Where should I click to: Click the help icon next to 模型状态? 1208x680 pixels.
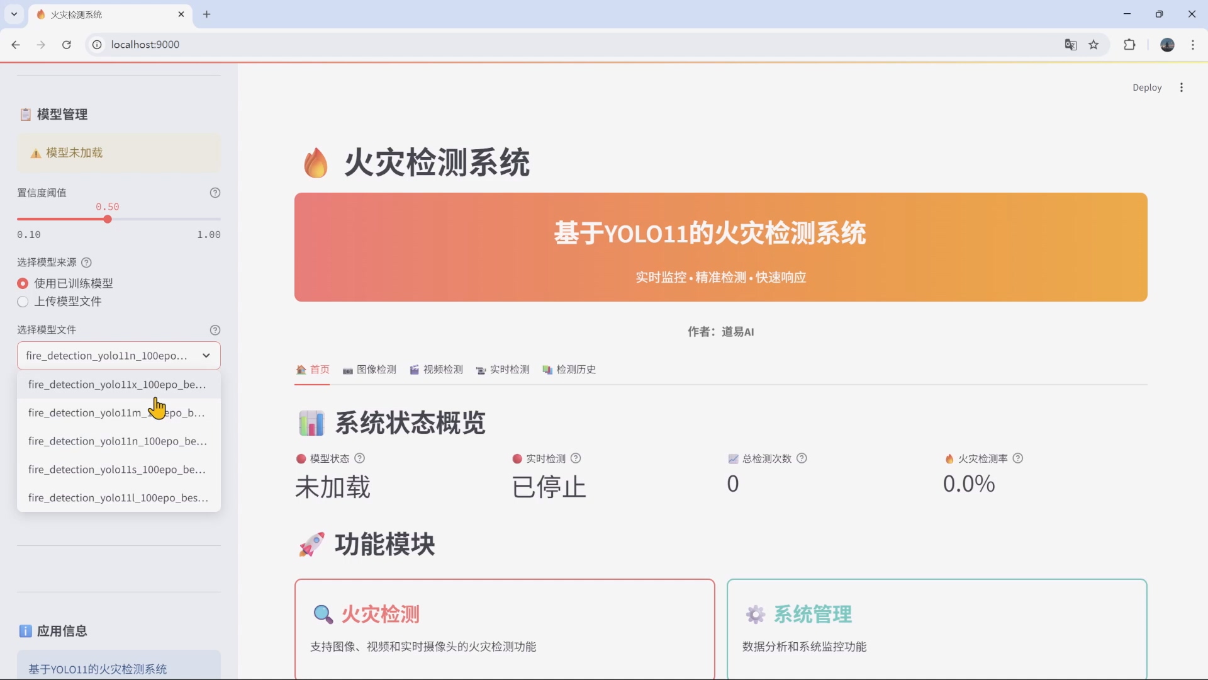(x=359, y=458)
